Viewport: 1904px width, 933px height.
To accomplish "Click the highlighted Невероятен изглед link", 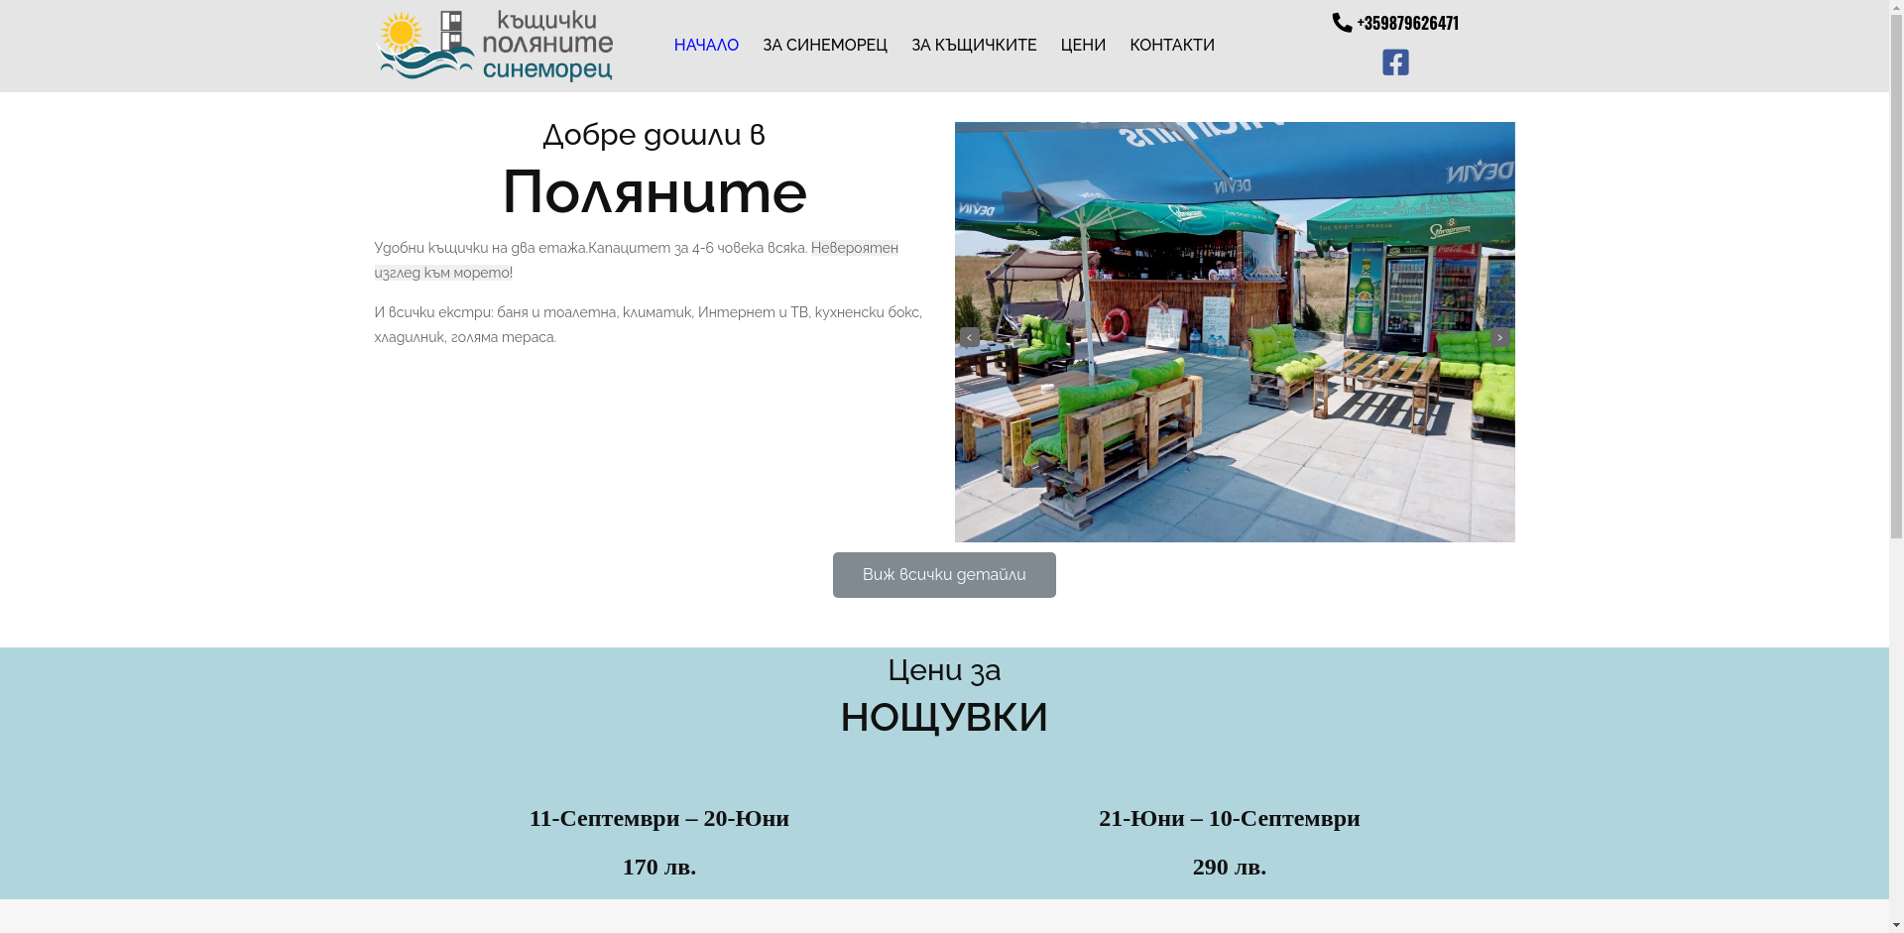I will click(x=854, y=248).
